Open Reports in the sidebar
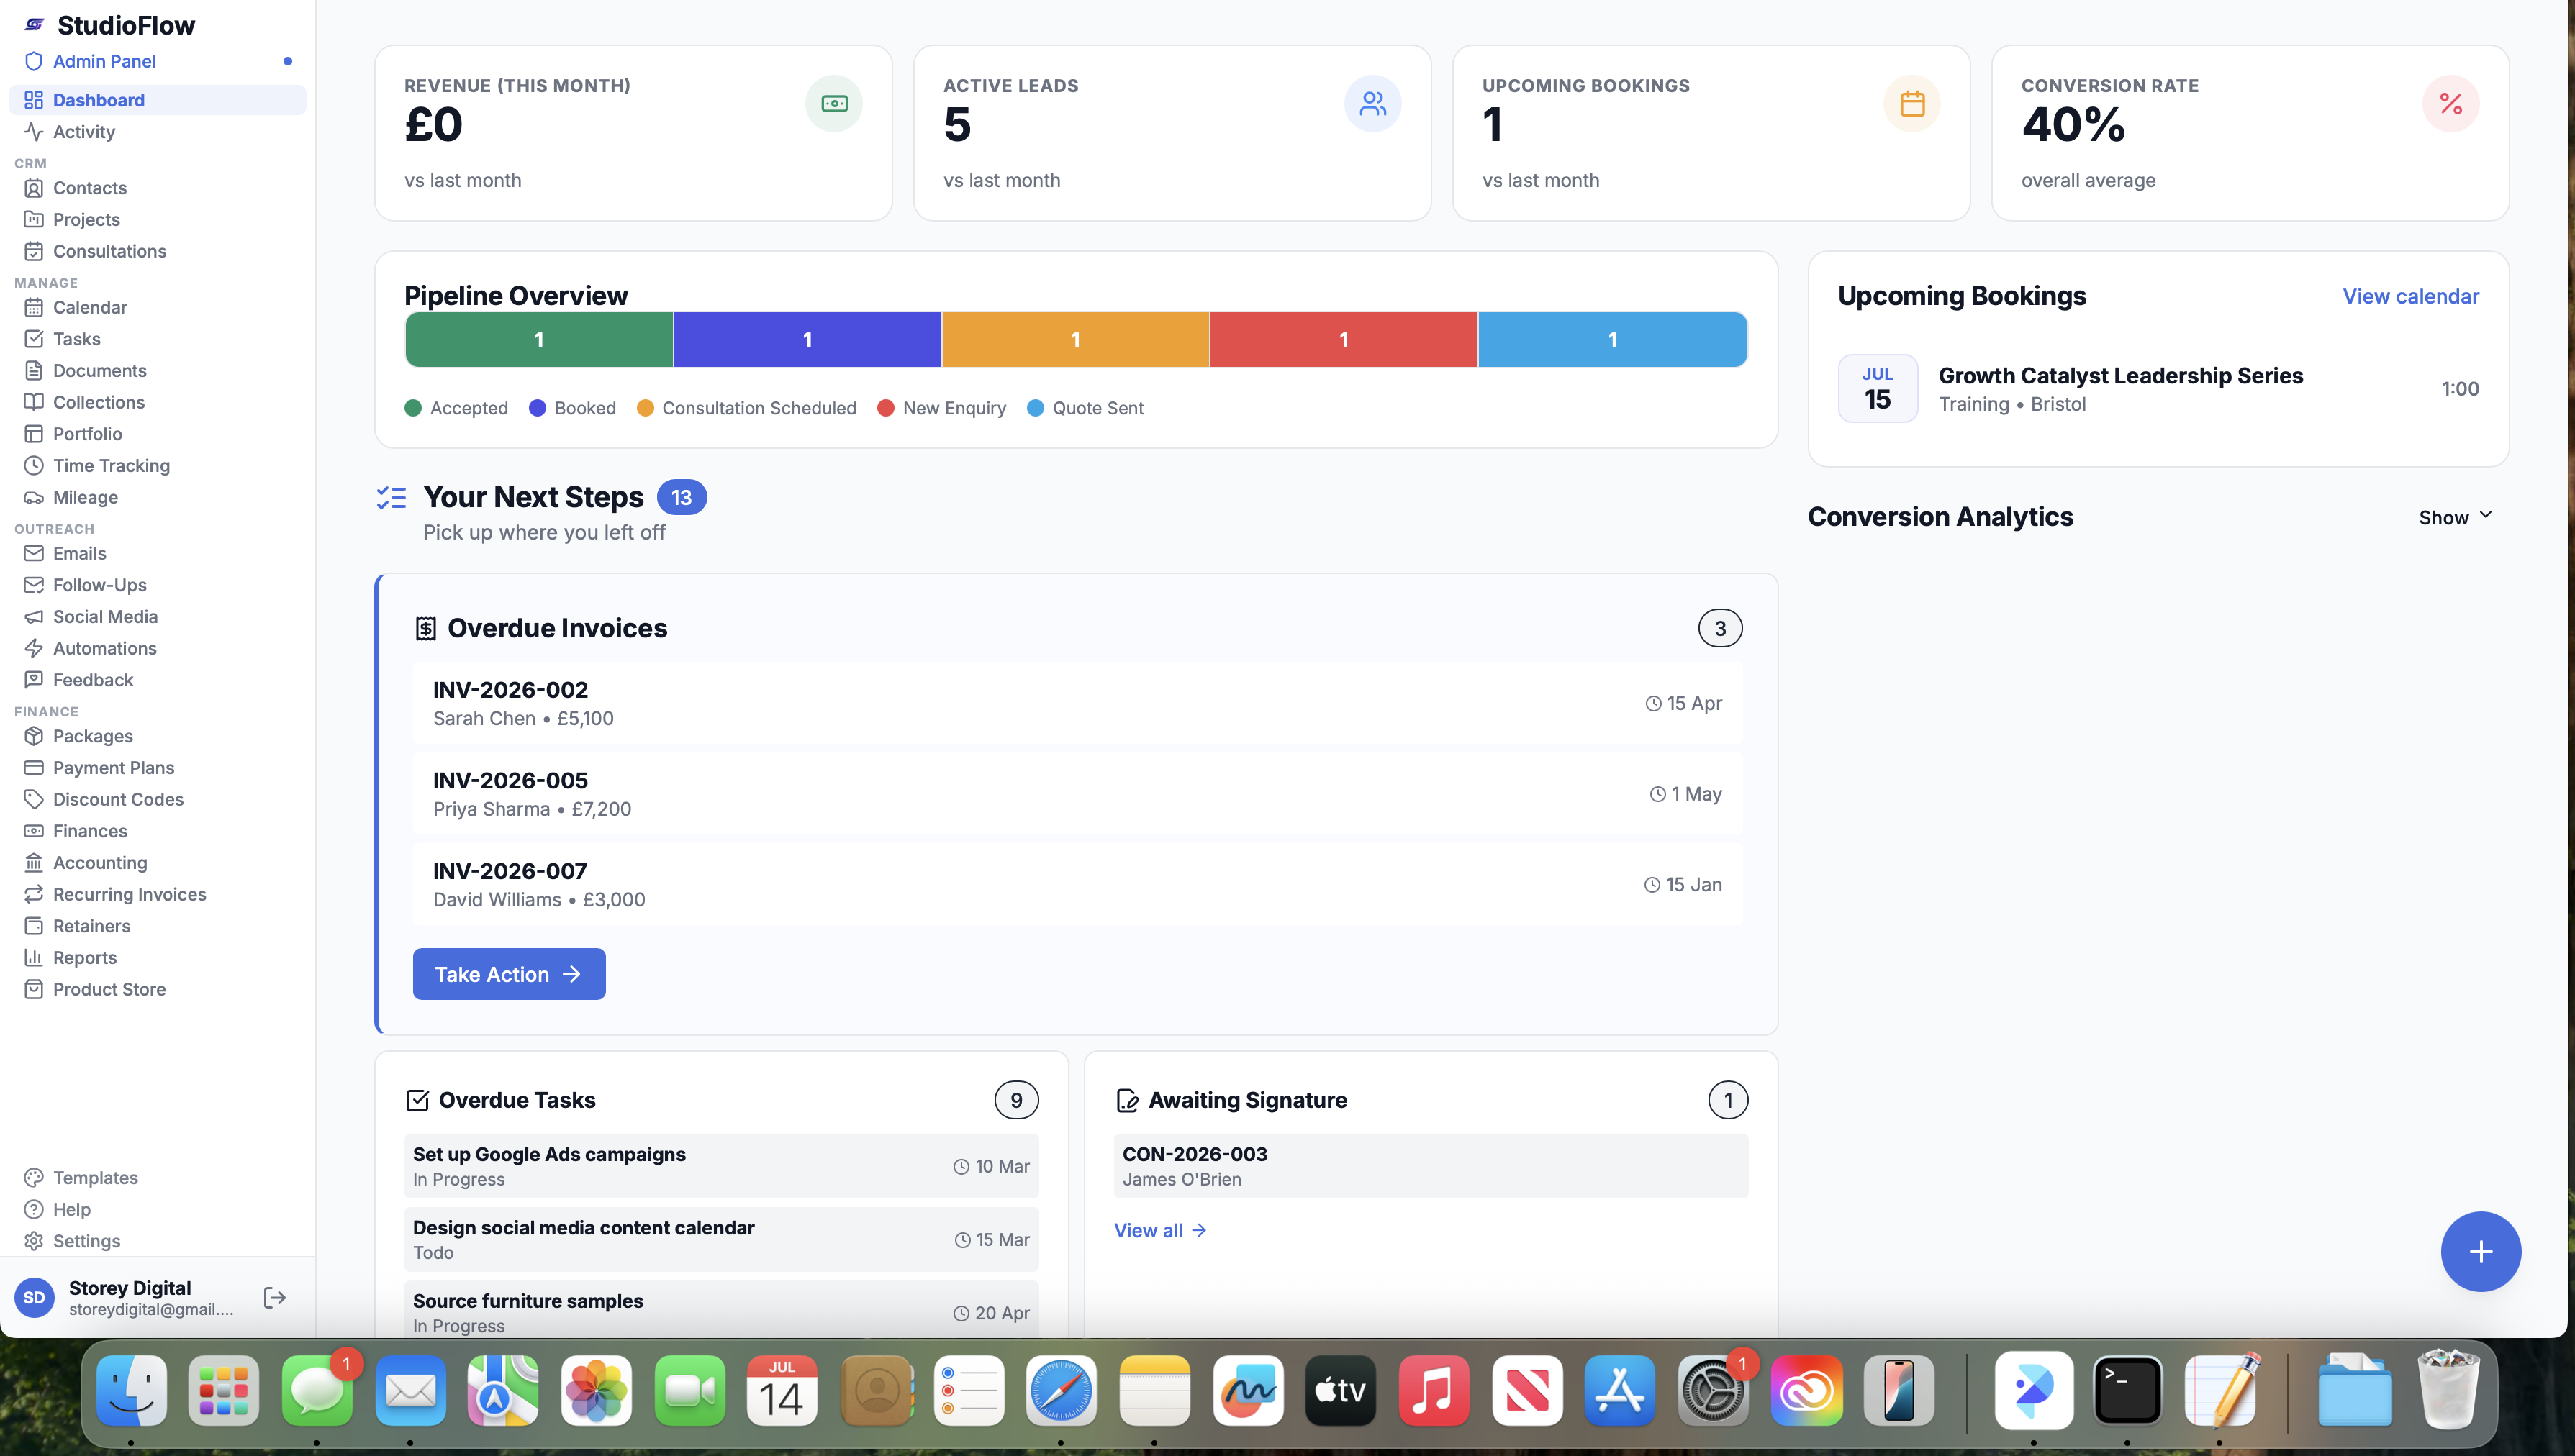 pos(157,957)
